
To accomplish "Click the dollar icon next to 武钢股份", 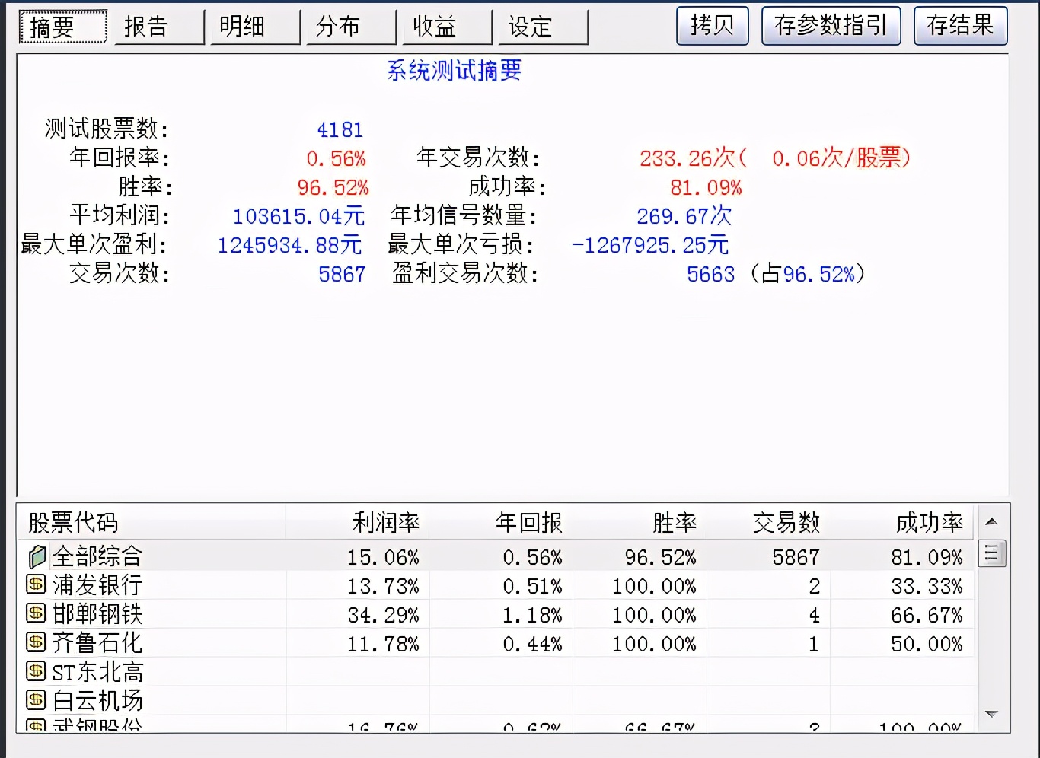I will coord(35,727).
